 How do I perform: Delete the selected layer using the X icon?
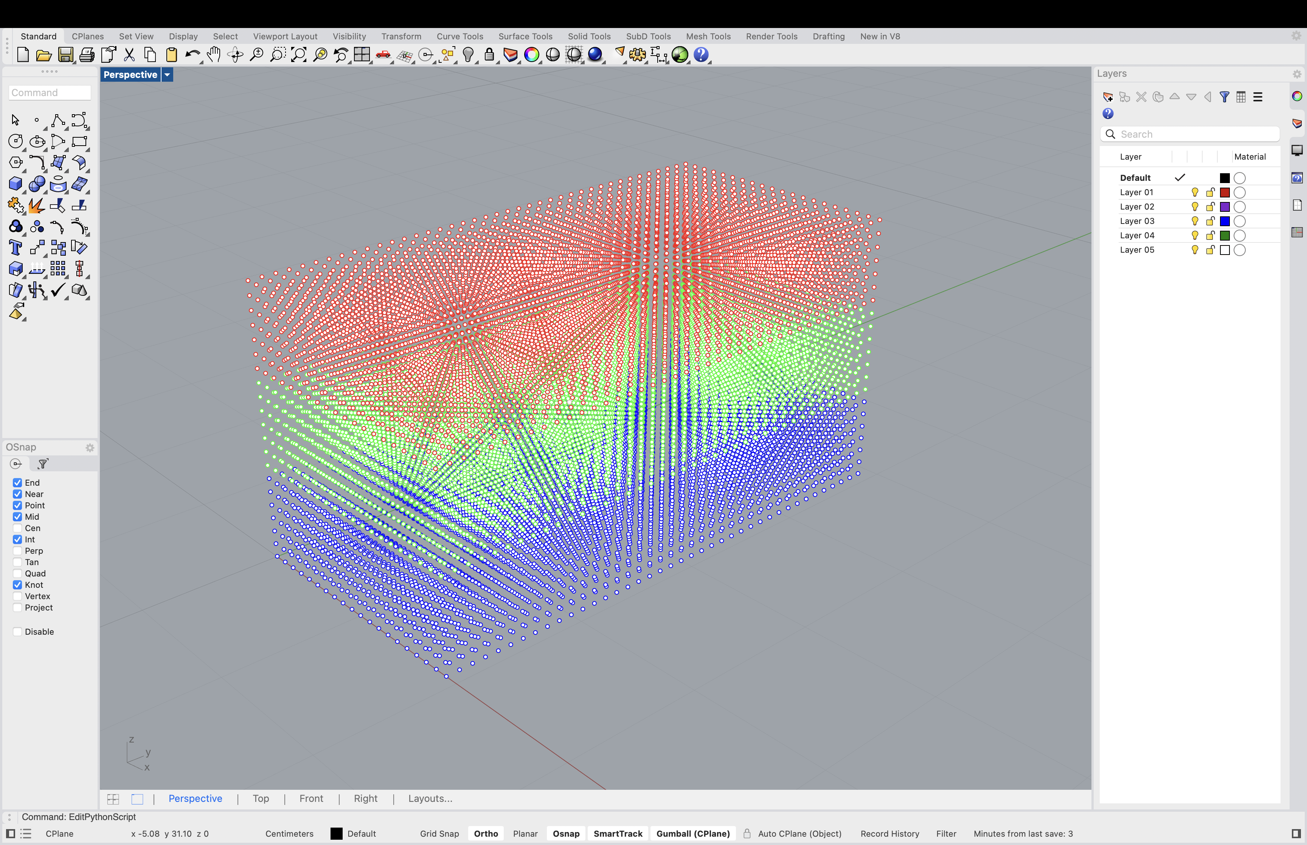coord(1141,97)
